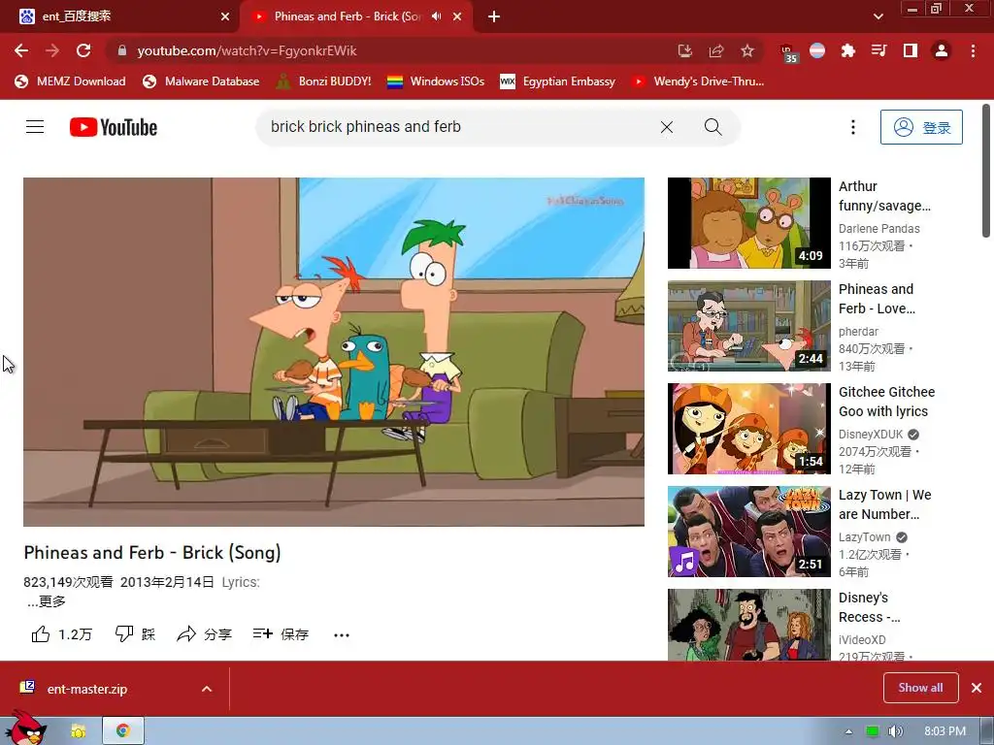Open the ent-master.zip downloaded file
Screen dimensions: 994x745
tap(86, 690)
